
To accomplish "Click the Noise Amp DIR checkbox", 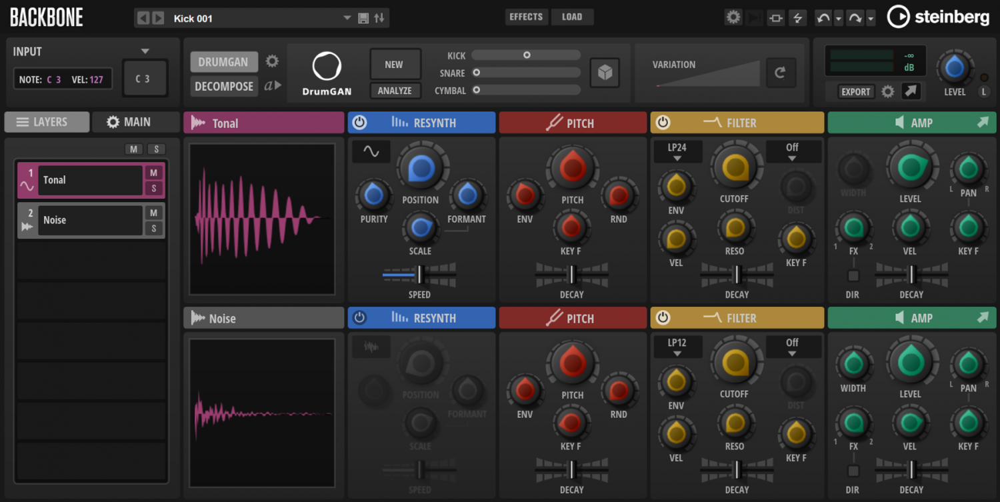I will pos(853,471).
